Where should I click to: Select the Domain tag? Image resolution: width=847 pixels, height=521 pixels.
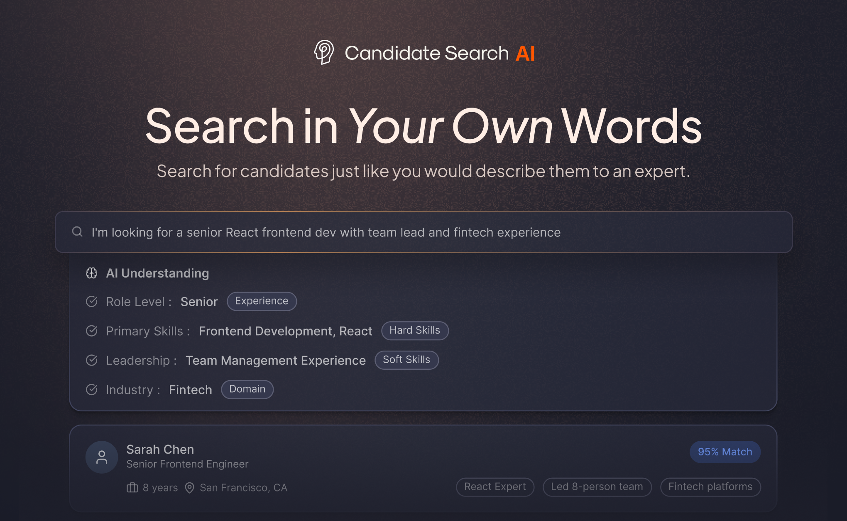pyautogui.click(x=247, y=389)
